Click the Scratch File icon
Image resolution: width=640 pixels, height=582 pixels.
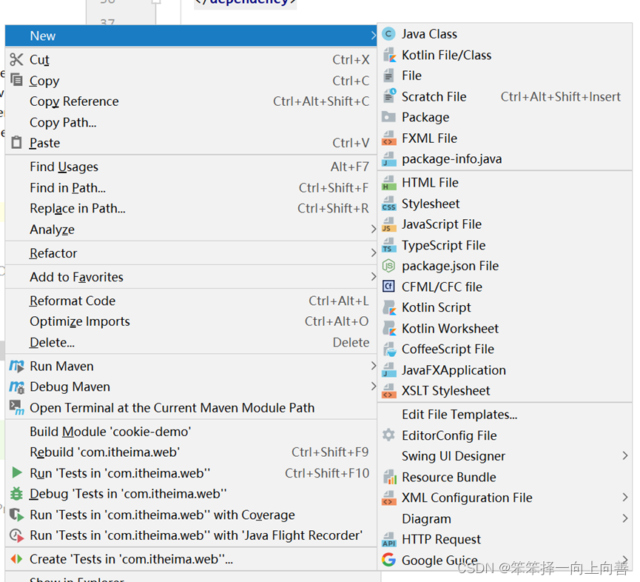coord(389,96)
